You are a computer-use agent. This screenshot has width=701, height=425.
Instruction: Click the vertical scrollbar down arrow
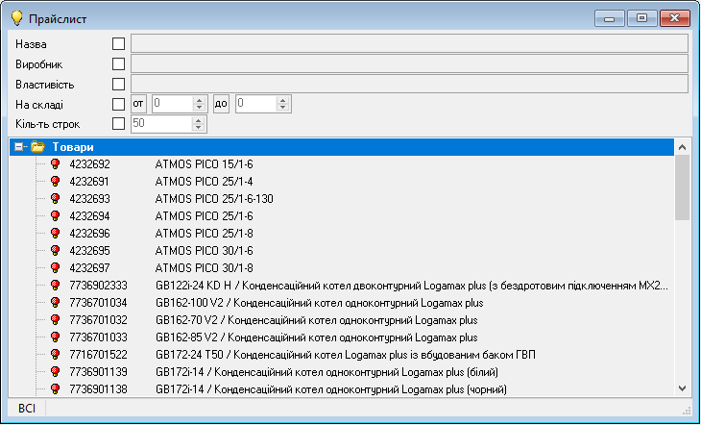pos(682,387)
